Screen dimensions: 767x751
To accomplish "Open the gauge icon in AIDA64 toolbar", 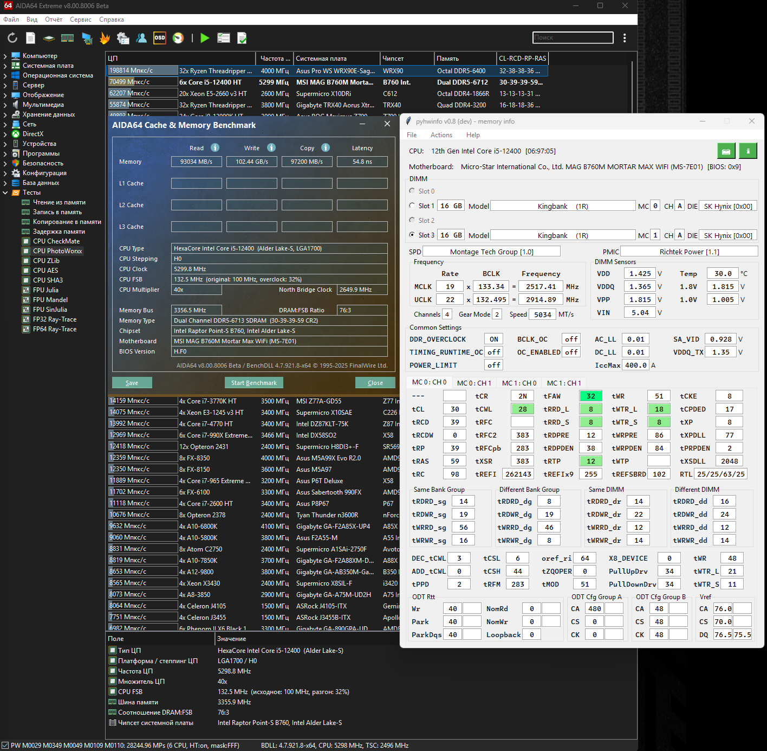I will 178,38.
